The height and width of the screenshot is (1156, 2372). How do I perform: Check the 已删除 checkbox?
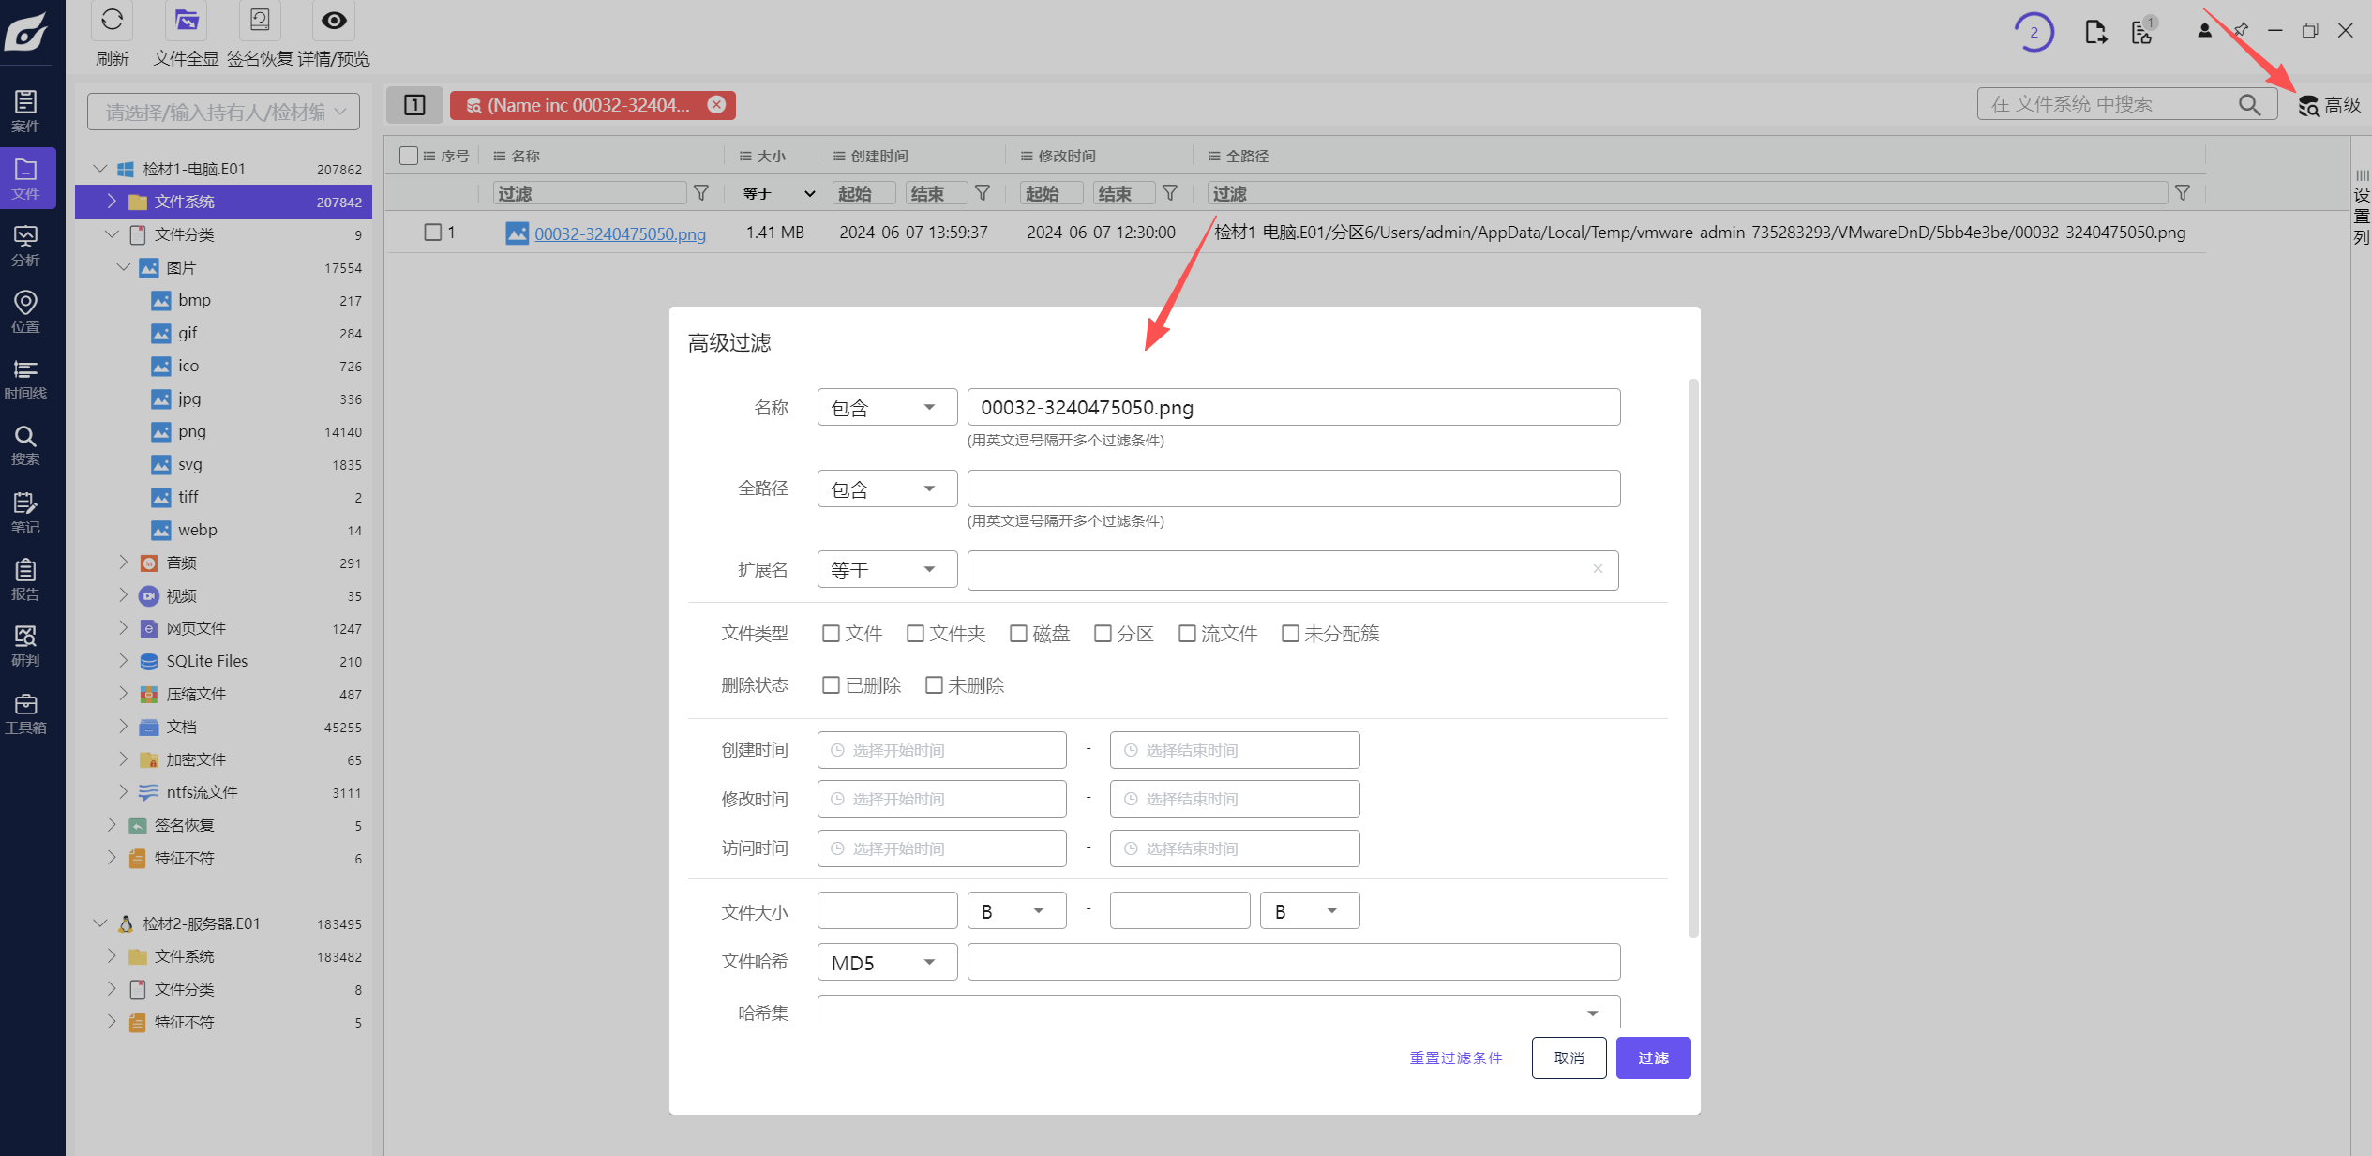coord(831,685)
